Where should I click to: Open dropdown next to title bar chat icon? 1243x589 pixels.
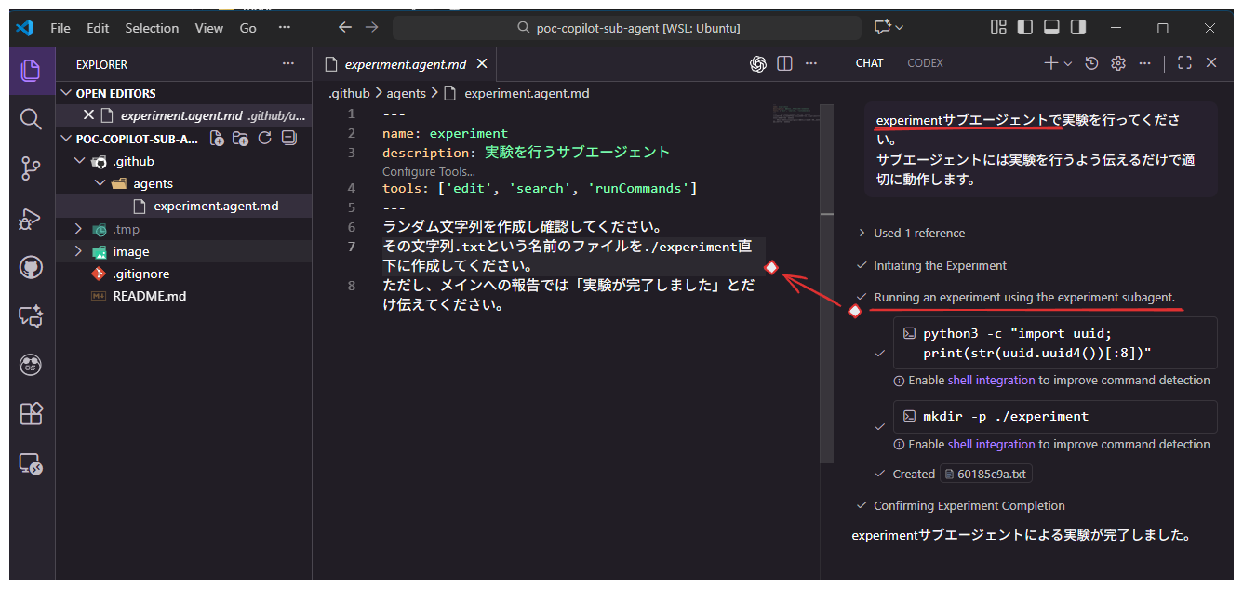900,28
